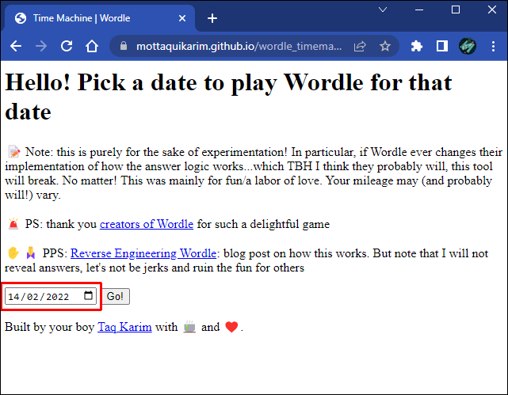
Task: Select the Time Machine | Wordle tab
Action: point(100,18)
